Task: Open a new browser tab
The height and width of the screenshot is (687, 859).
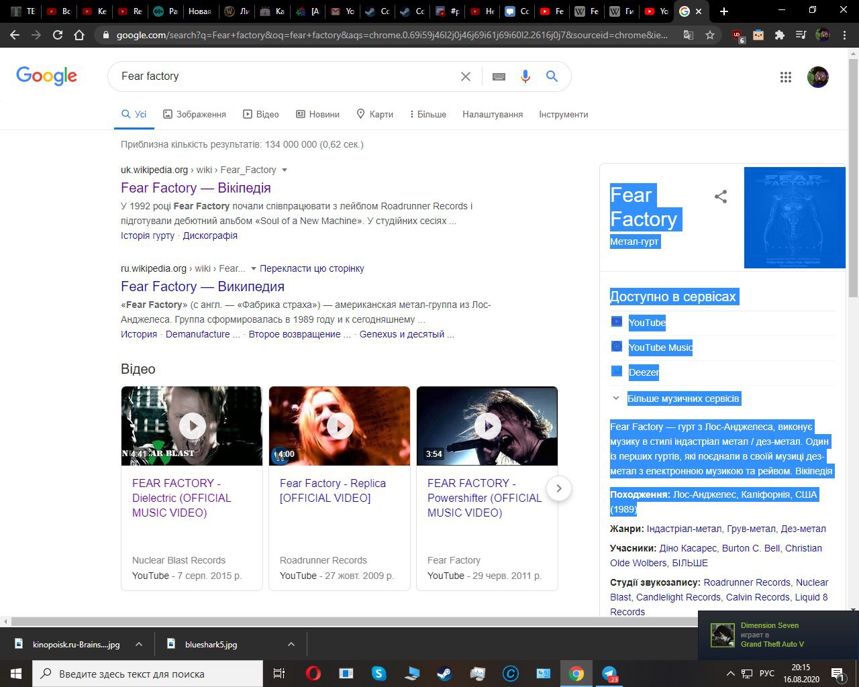Action: pyautogui.click(x=723, y=11)
